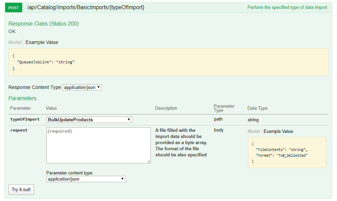
Task: Select the request Data Type Example Value tab
Action: pyautogui.click(x=278, y=131)
